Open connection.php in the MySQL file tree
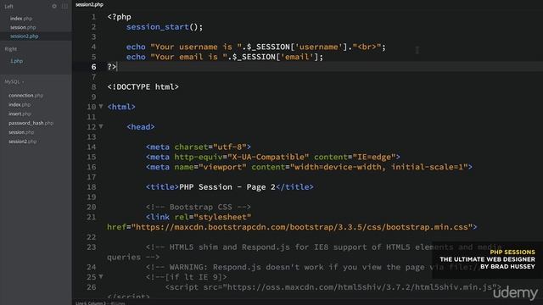Viewport: 543px width, 305px height. (x=26, y=96)
